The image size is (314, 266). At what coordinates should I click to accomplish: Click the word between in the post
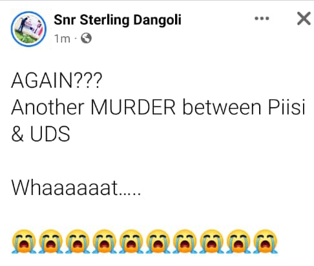(222, 107)
